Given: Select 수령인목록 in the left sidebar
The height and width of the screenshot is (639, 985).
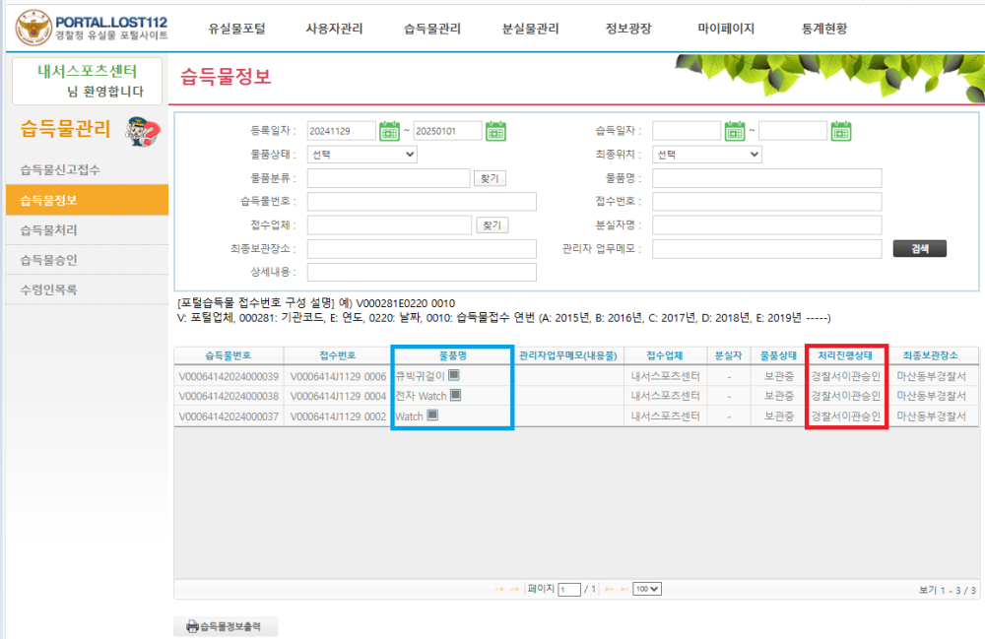Looking at the screenshot, I should [x=49, y=290].
